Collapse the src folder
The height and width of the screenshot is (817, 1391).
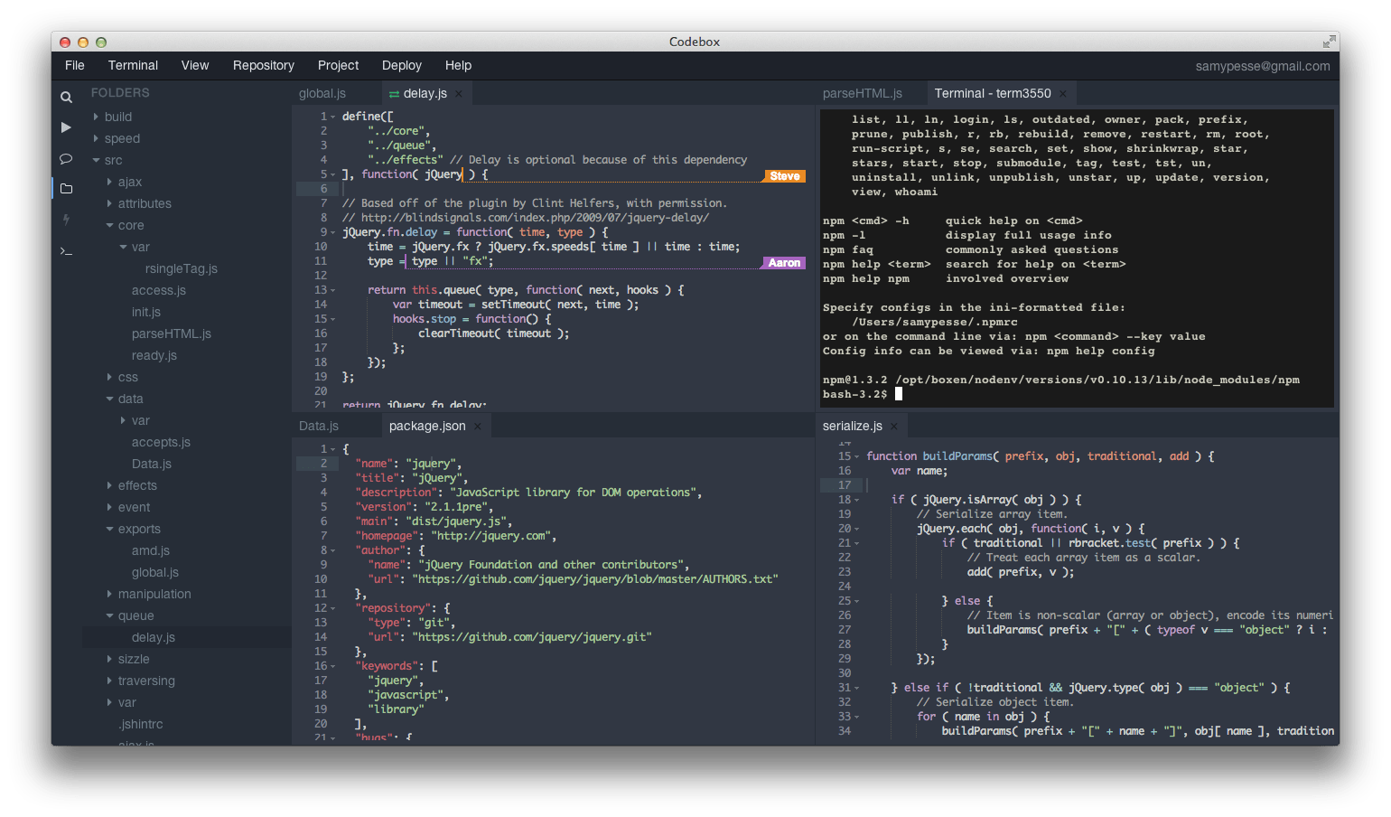click(98, 159)
